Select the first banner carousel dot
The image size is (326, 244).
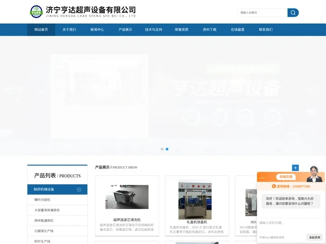pyautogui.click(x=162, y=149)
